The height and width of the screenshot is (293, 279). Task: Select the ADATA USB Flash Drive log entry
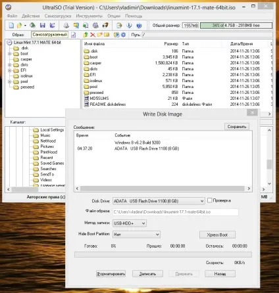click(147, 148)
